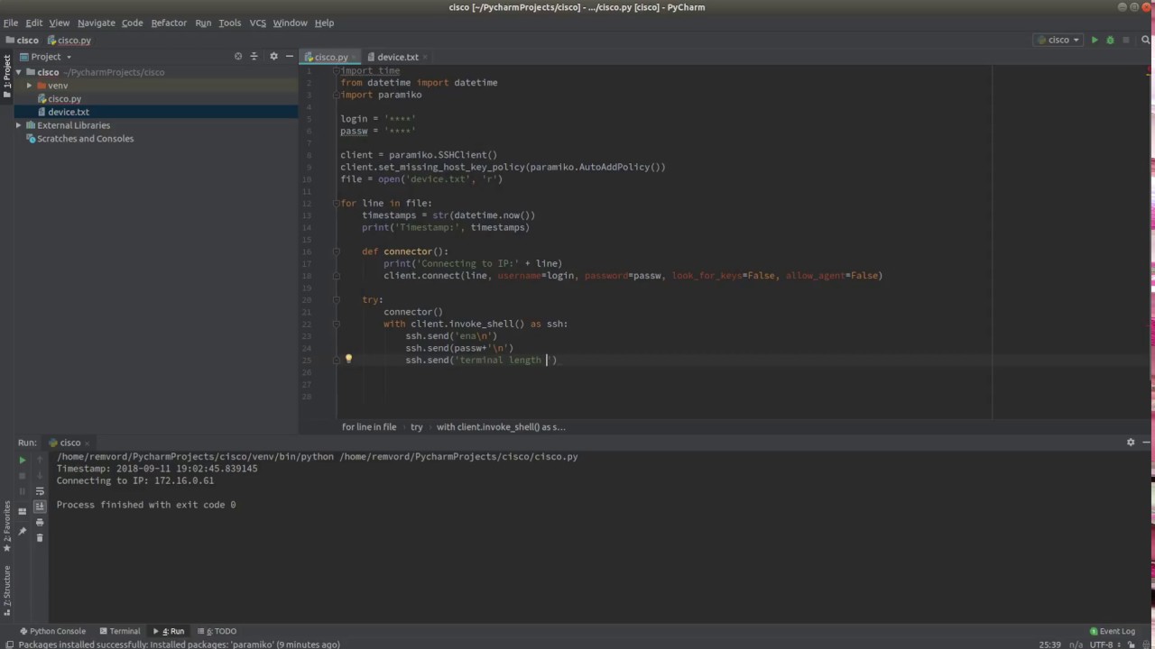Collapse the cisco project root folder
This screenshot has width=1155, height=649.
coord(19,72)
